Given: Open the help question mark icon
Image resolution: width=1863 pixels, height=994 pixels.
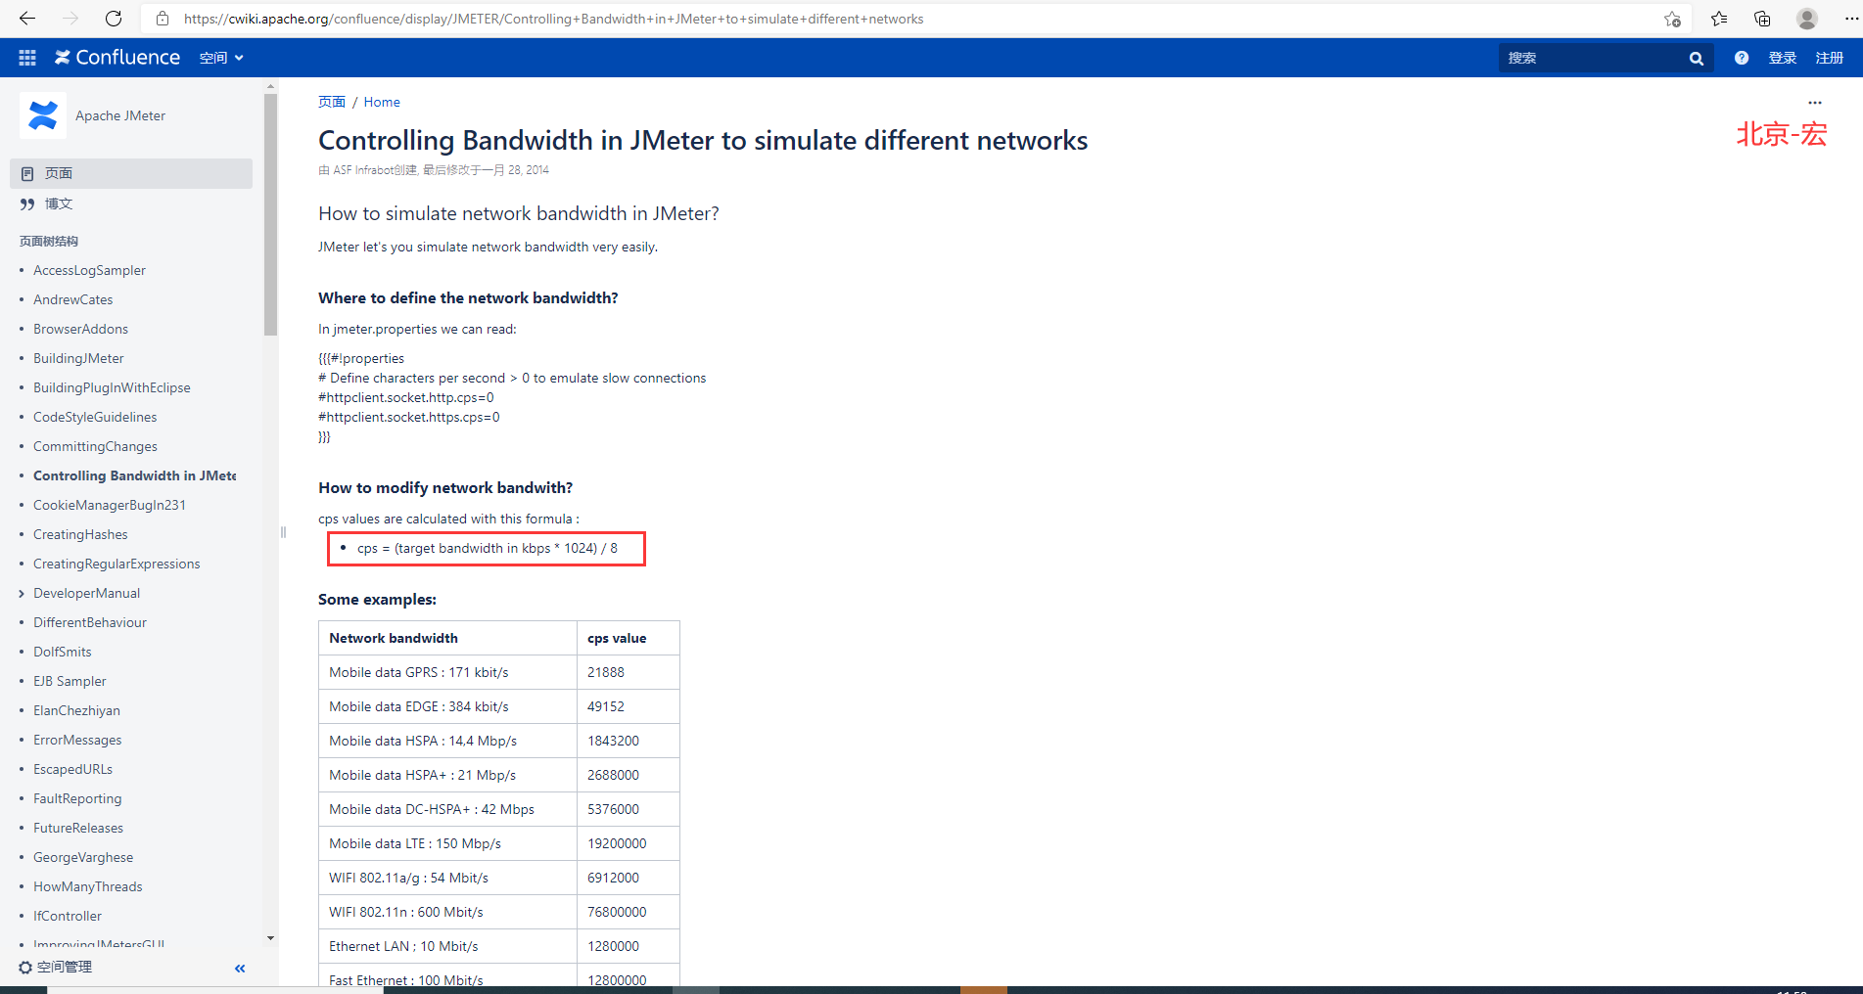Looking at the screenshot, I should [x=1742, y=58].
